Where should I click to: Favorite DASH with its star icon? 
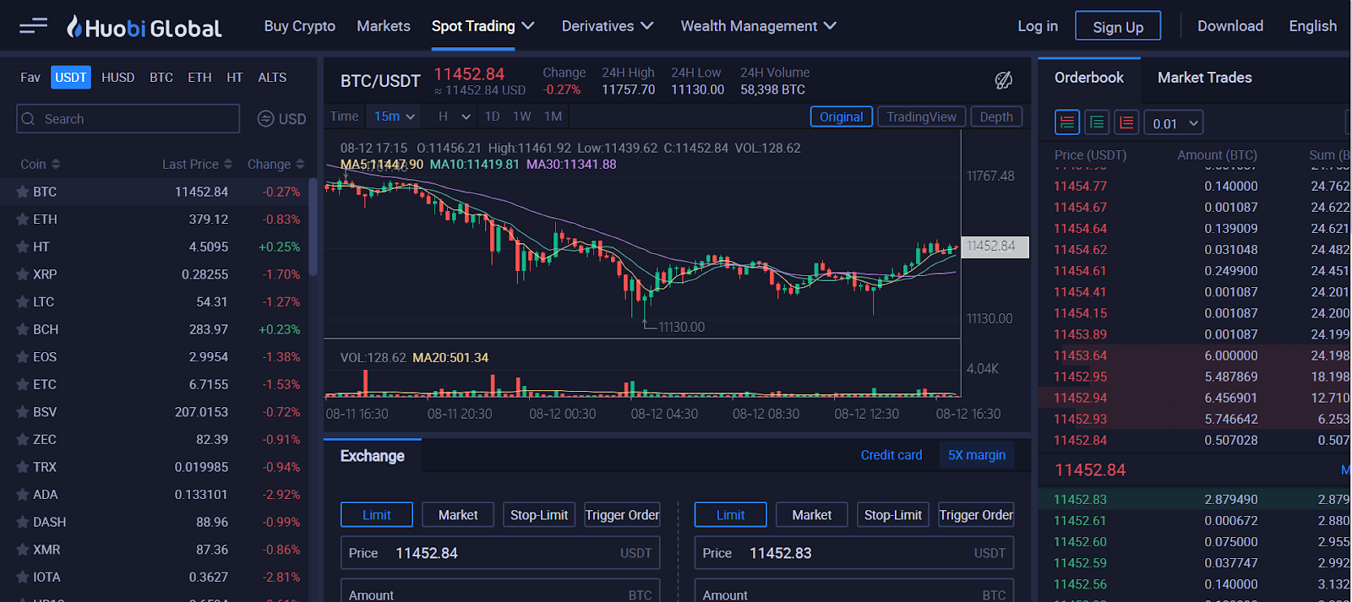point(23,522)
